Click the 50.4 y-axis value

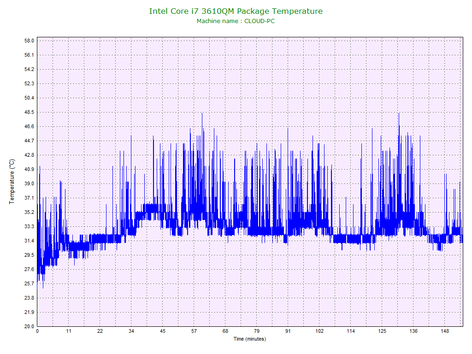[29, 98]
